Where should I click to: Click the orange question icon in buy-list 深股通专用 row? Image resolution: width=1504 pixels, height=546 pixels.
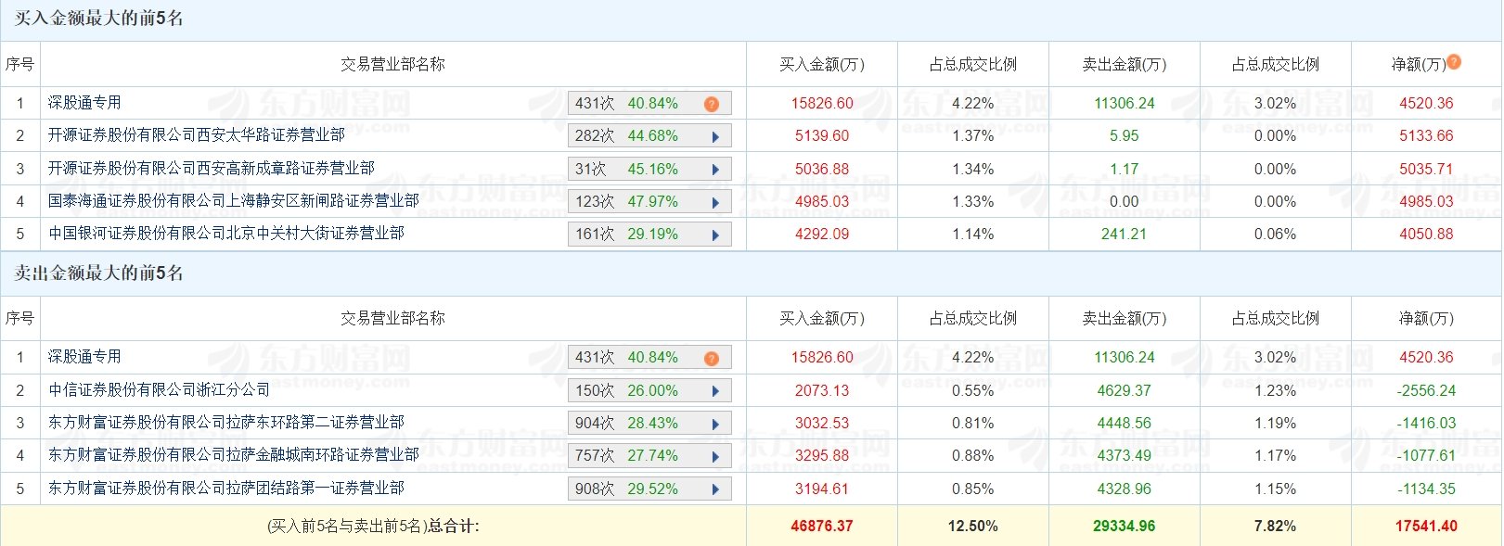click(x=712, y=104)
